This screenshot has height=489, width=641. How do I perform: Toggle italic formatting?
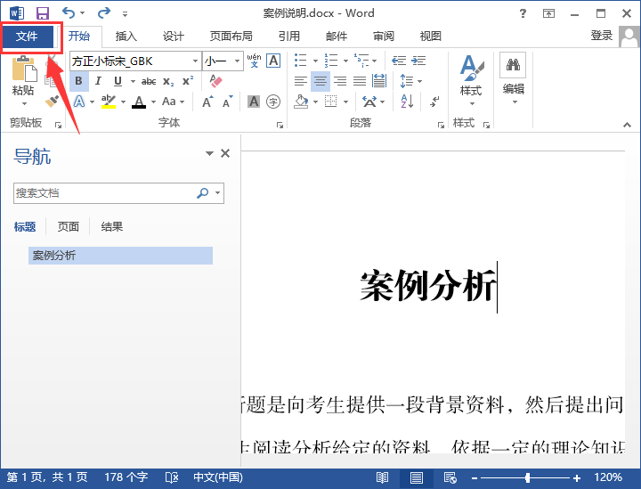[98, 81]
